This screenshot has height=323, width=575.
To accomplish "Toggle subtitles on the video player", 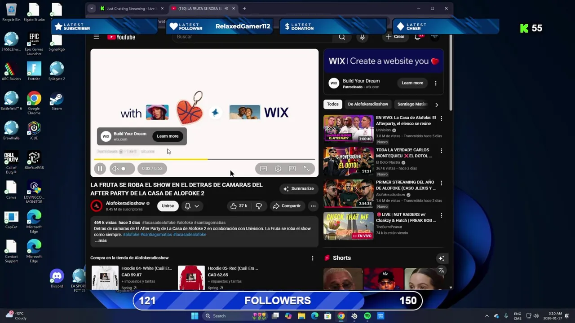I will 264,169.
